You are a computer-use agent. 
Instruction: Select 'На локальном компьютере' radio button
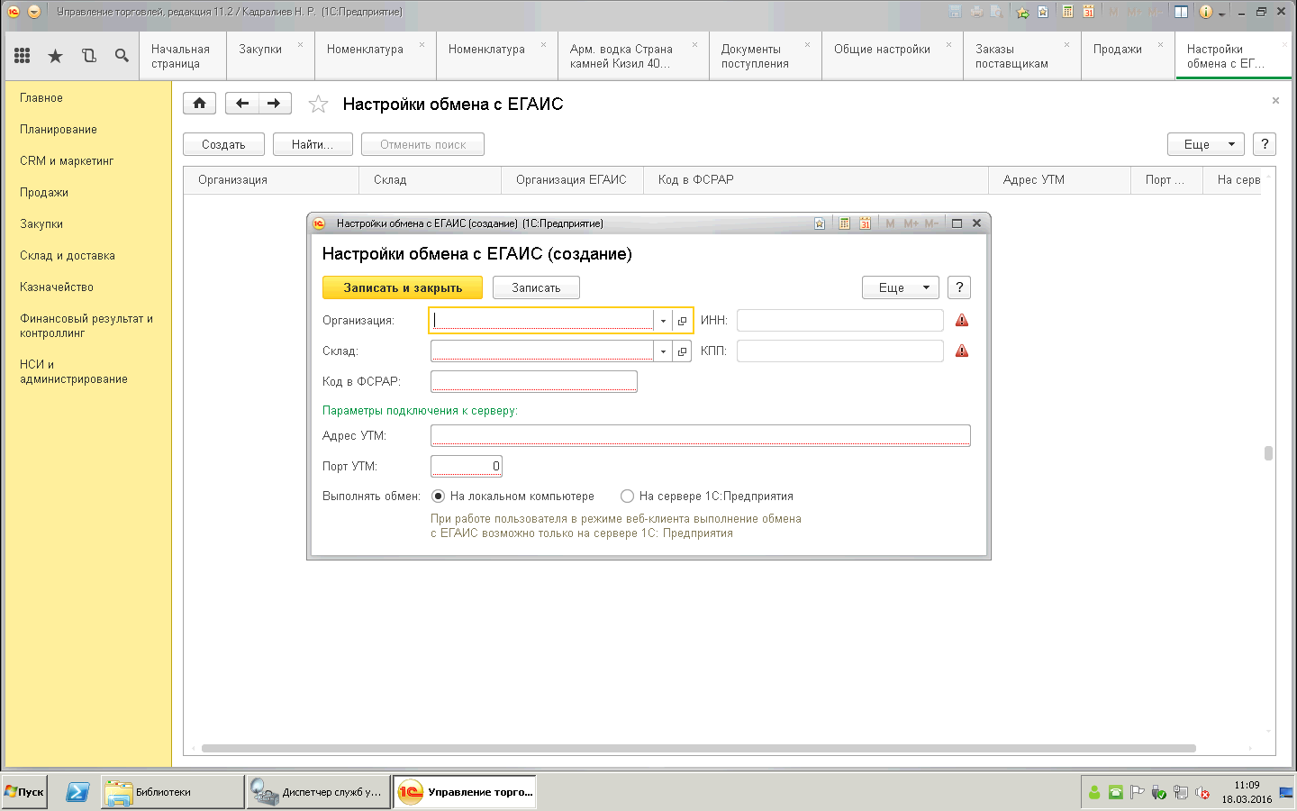[439, 496]
